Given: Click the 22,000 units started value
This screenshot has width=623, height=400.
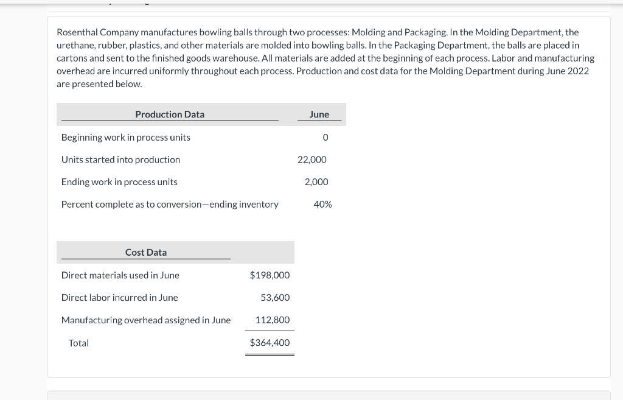Looking at the screenshot, I should pos(312,160).
